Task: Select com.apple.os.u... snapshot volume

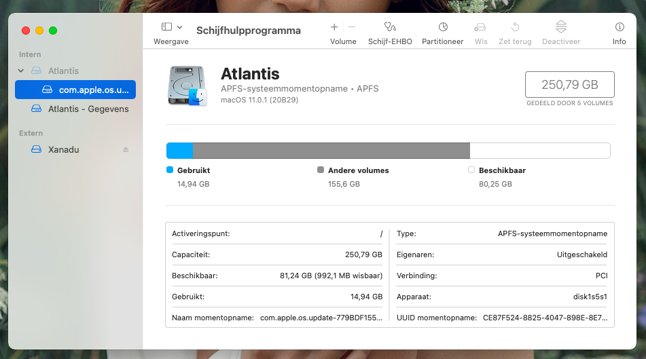Action: click(75, 90)
